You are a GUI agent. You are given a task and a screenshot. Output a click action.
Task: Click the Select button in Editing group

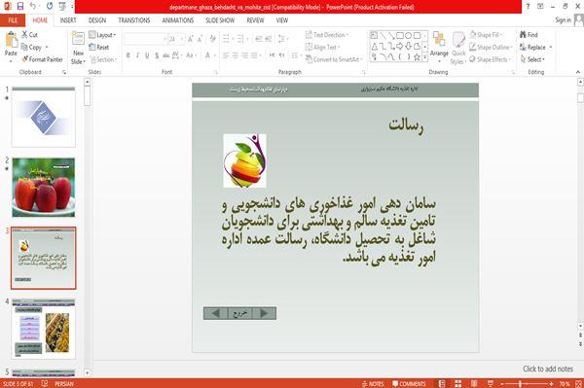pos(532,59)
